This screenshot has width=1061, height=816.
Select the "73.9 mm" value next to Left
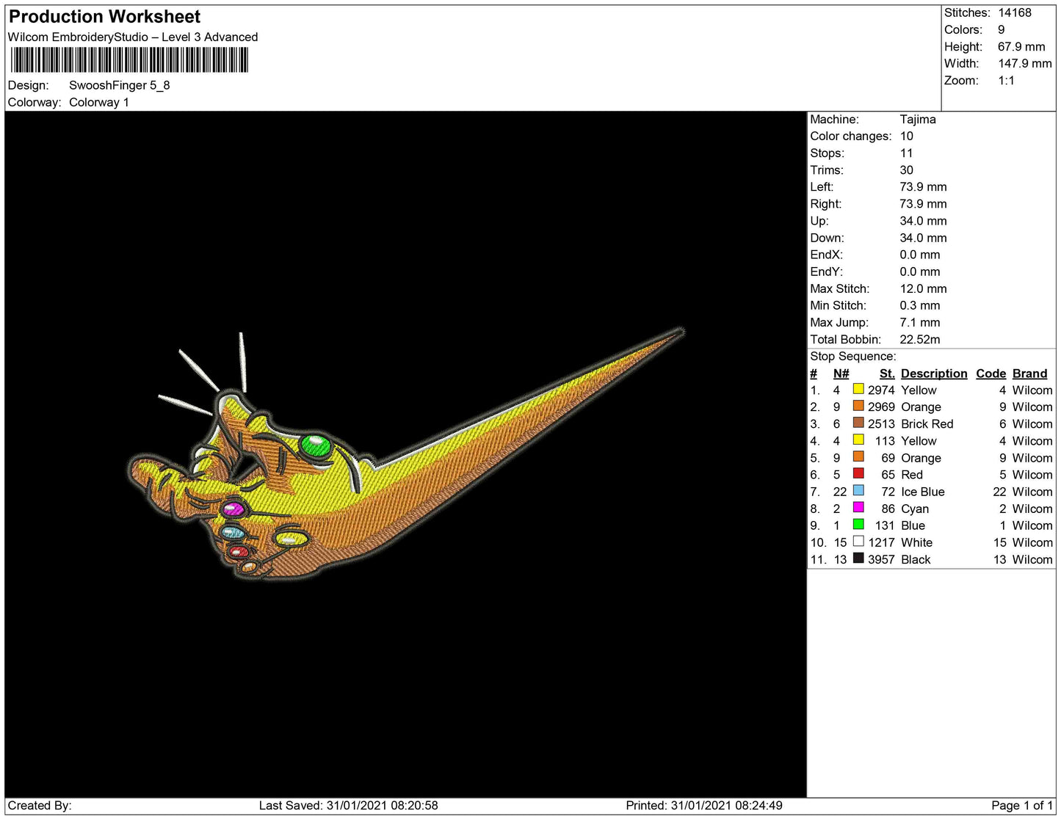924,186
